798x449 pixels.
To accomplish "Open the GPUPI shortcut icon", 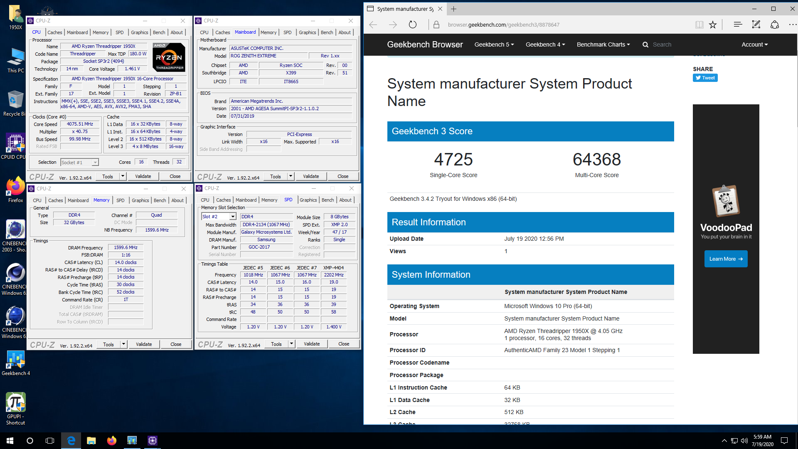I will point(16,409).
